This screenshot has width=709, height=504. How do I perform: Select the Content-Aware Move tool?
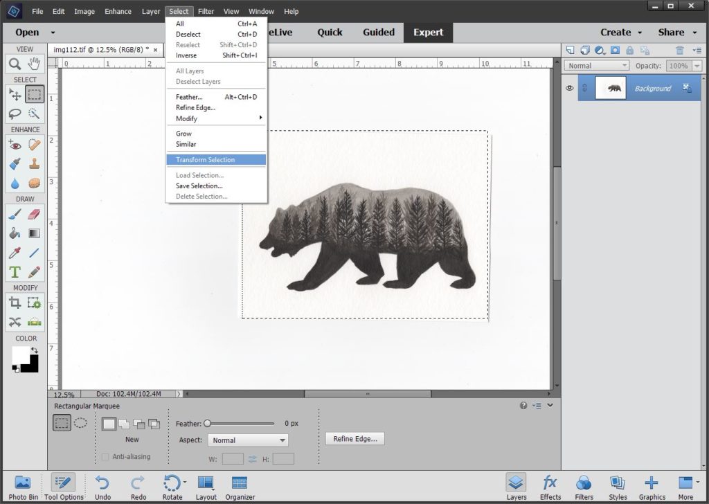pyautogui.click(x=15, y=322)
